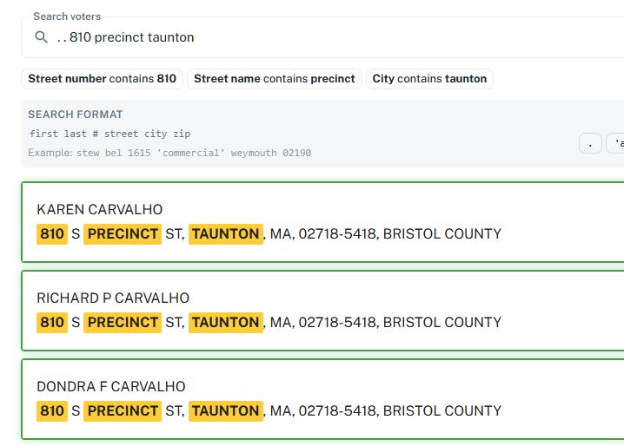Open Dondra F Carvalho's voter record
Image resolution: width=624 pixels, height=446 pixels.
(111, 386)
